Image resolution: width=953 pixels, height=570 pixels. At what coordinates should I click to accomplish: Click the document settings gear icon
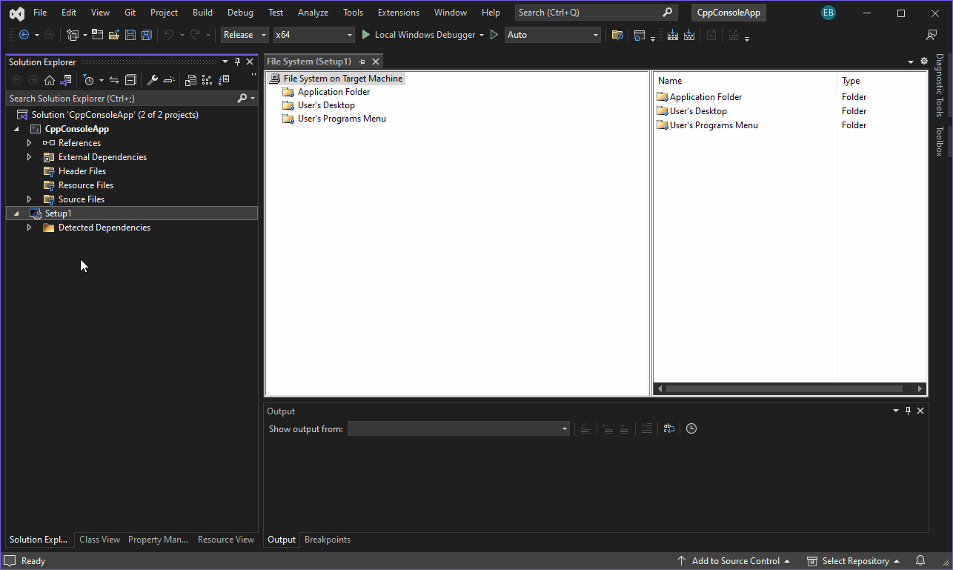point(924,62)
